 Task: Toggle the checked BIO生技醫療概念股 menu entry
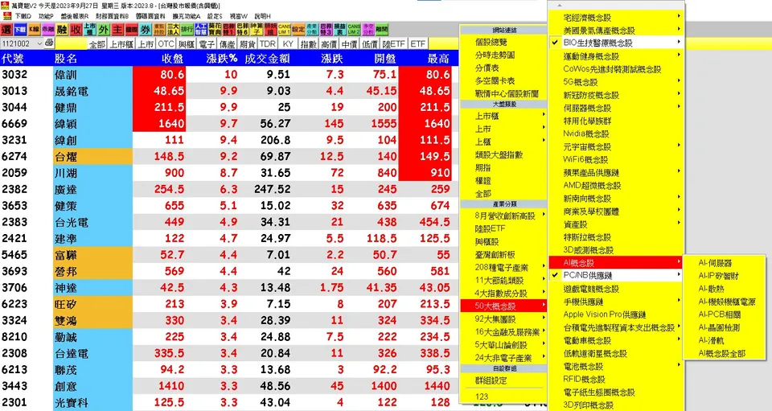click(617, 43)
